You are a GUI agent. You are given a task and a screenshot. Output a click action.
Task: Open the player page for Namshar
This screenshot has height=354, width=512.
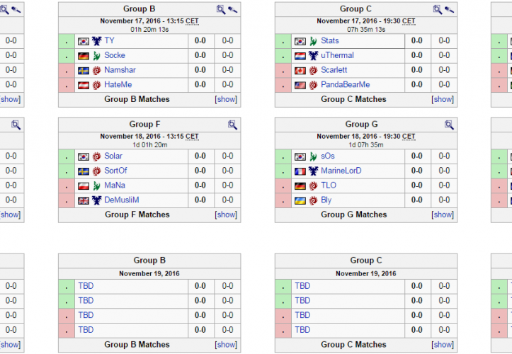coord(120,70)
